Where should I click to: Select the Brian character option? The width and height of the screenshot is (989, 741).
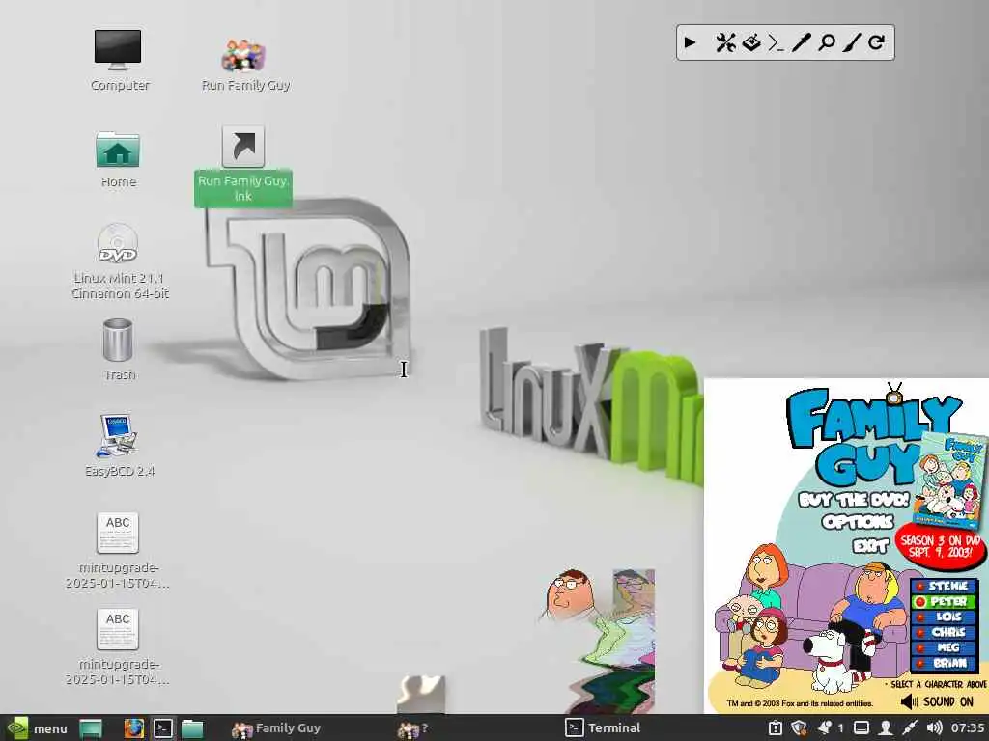click(x=945, y=663)
